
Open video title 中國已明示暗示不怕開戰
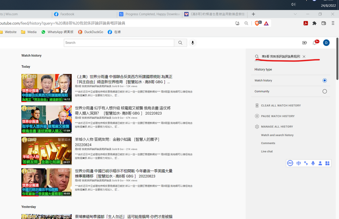tap(124, 173)
